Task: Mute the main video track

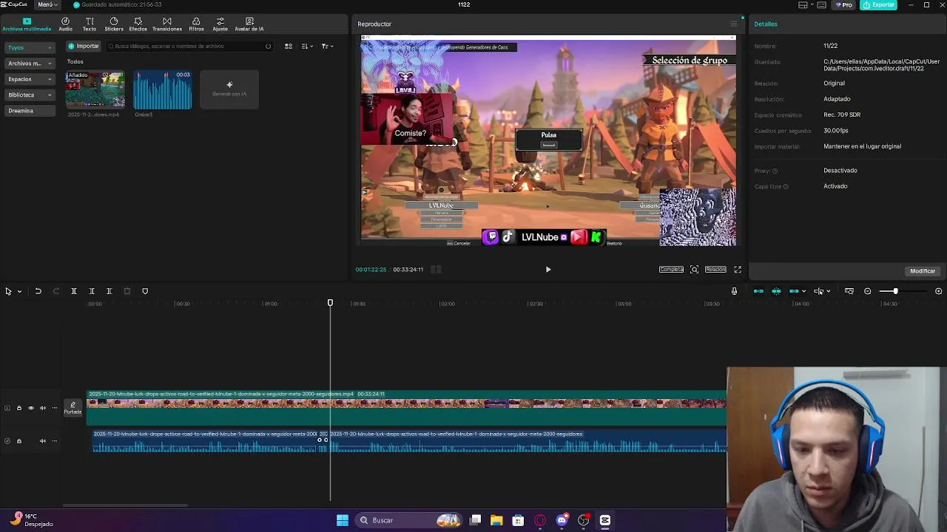Action: 43,408
